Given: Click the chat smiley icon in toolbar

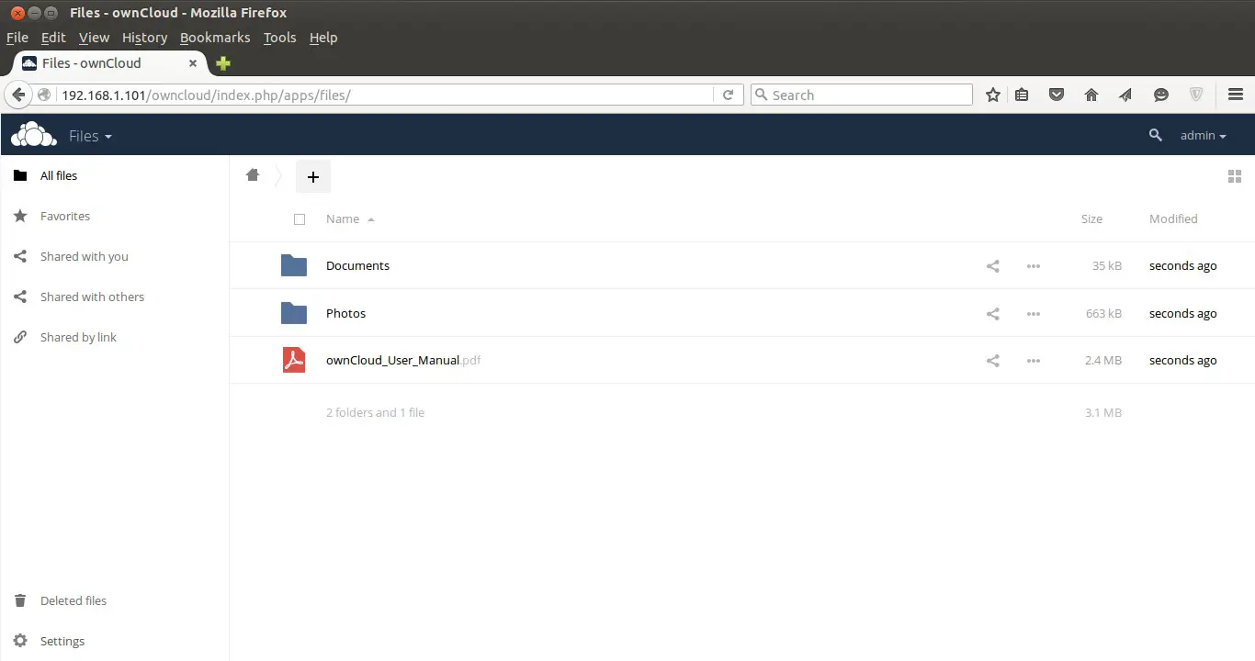Looking at the screenshot, I should pos(1161,95).
